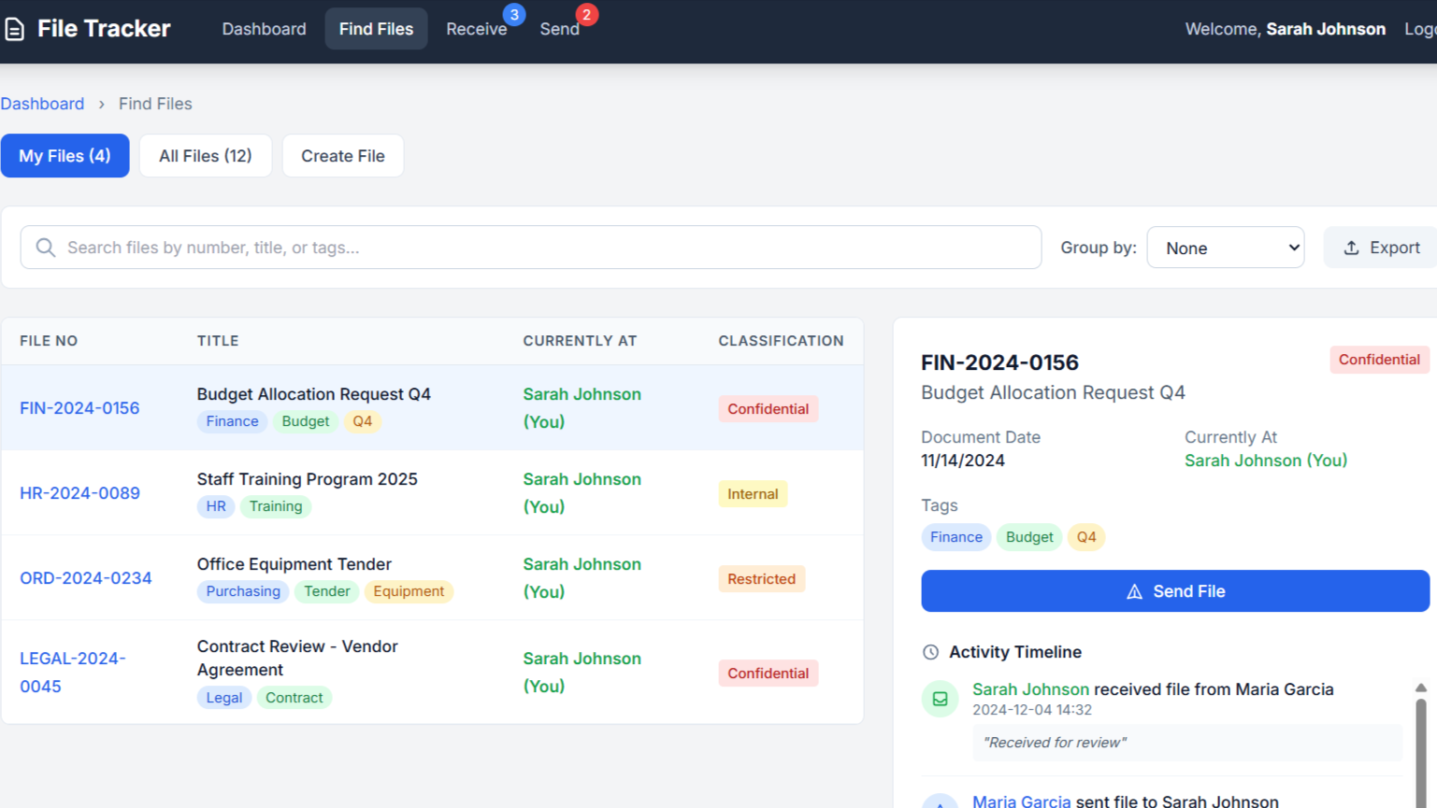
Task: Open Dashboard from the top navigation
Action: [263, 28]
